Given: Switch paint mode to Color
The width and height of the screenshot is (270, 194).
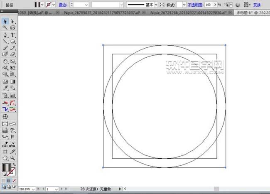Looking at the screenshot, I should click(4, 181).
